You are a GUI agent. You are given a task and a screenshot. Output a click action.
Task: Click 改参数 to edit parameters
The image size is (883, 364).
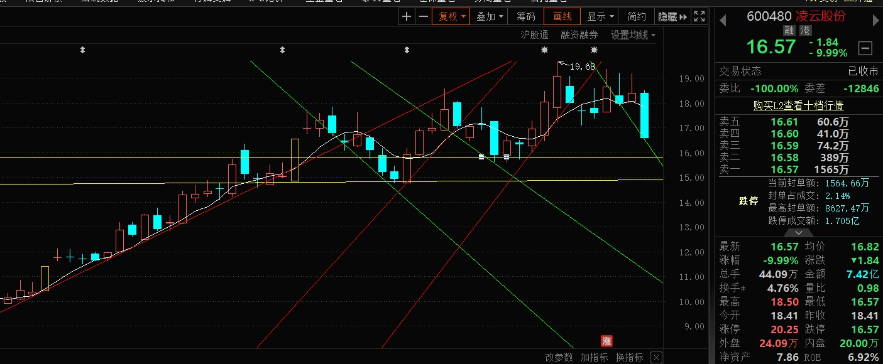[559, 357]
